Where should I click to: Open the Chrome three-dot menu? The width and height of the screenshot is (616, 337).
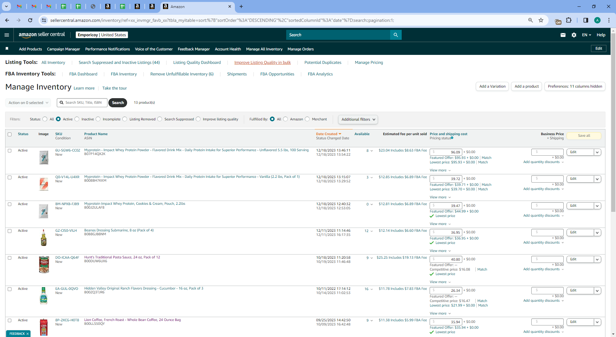(609, 20)
